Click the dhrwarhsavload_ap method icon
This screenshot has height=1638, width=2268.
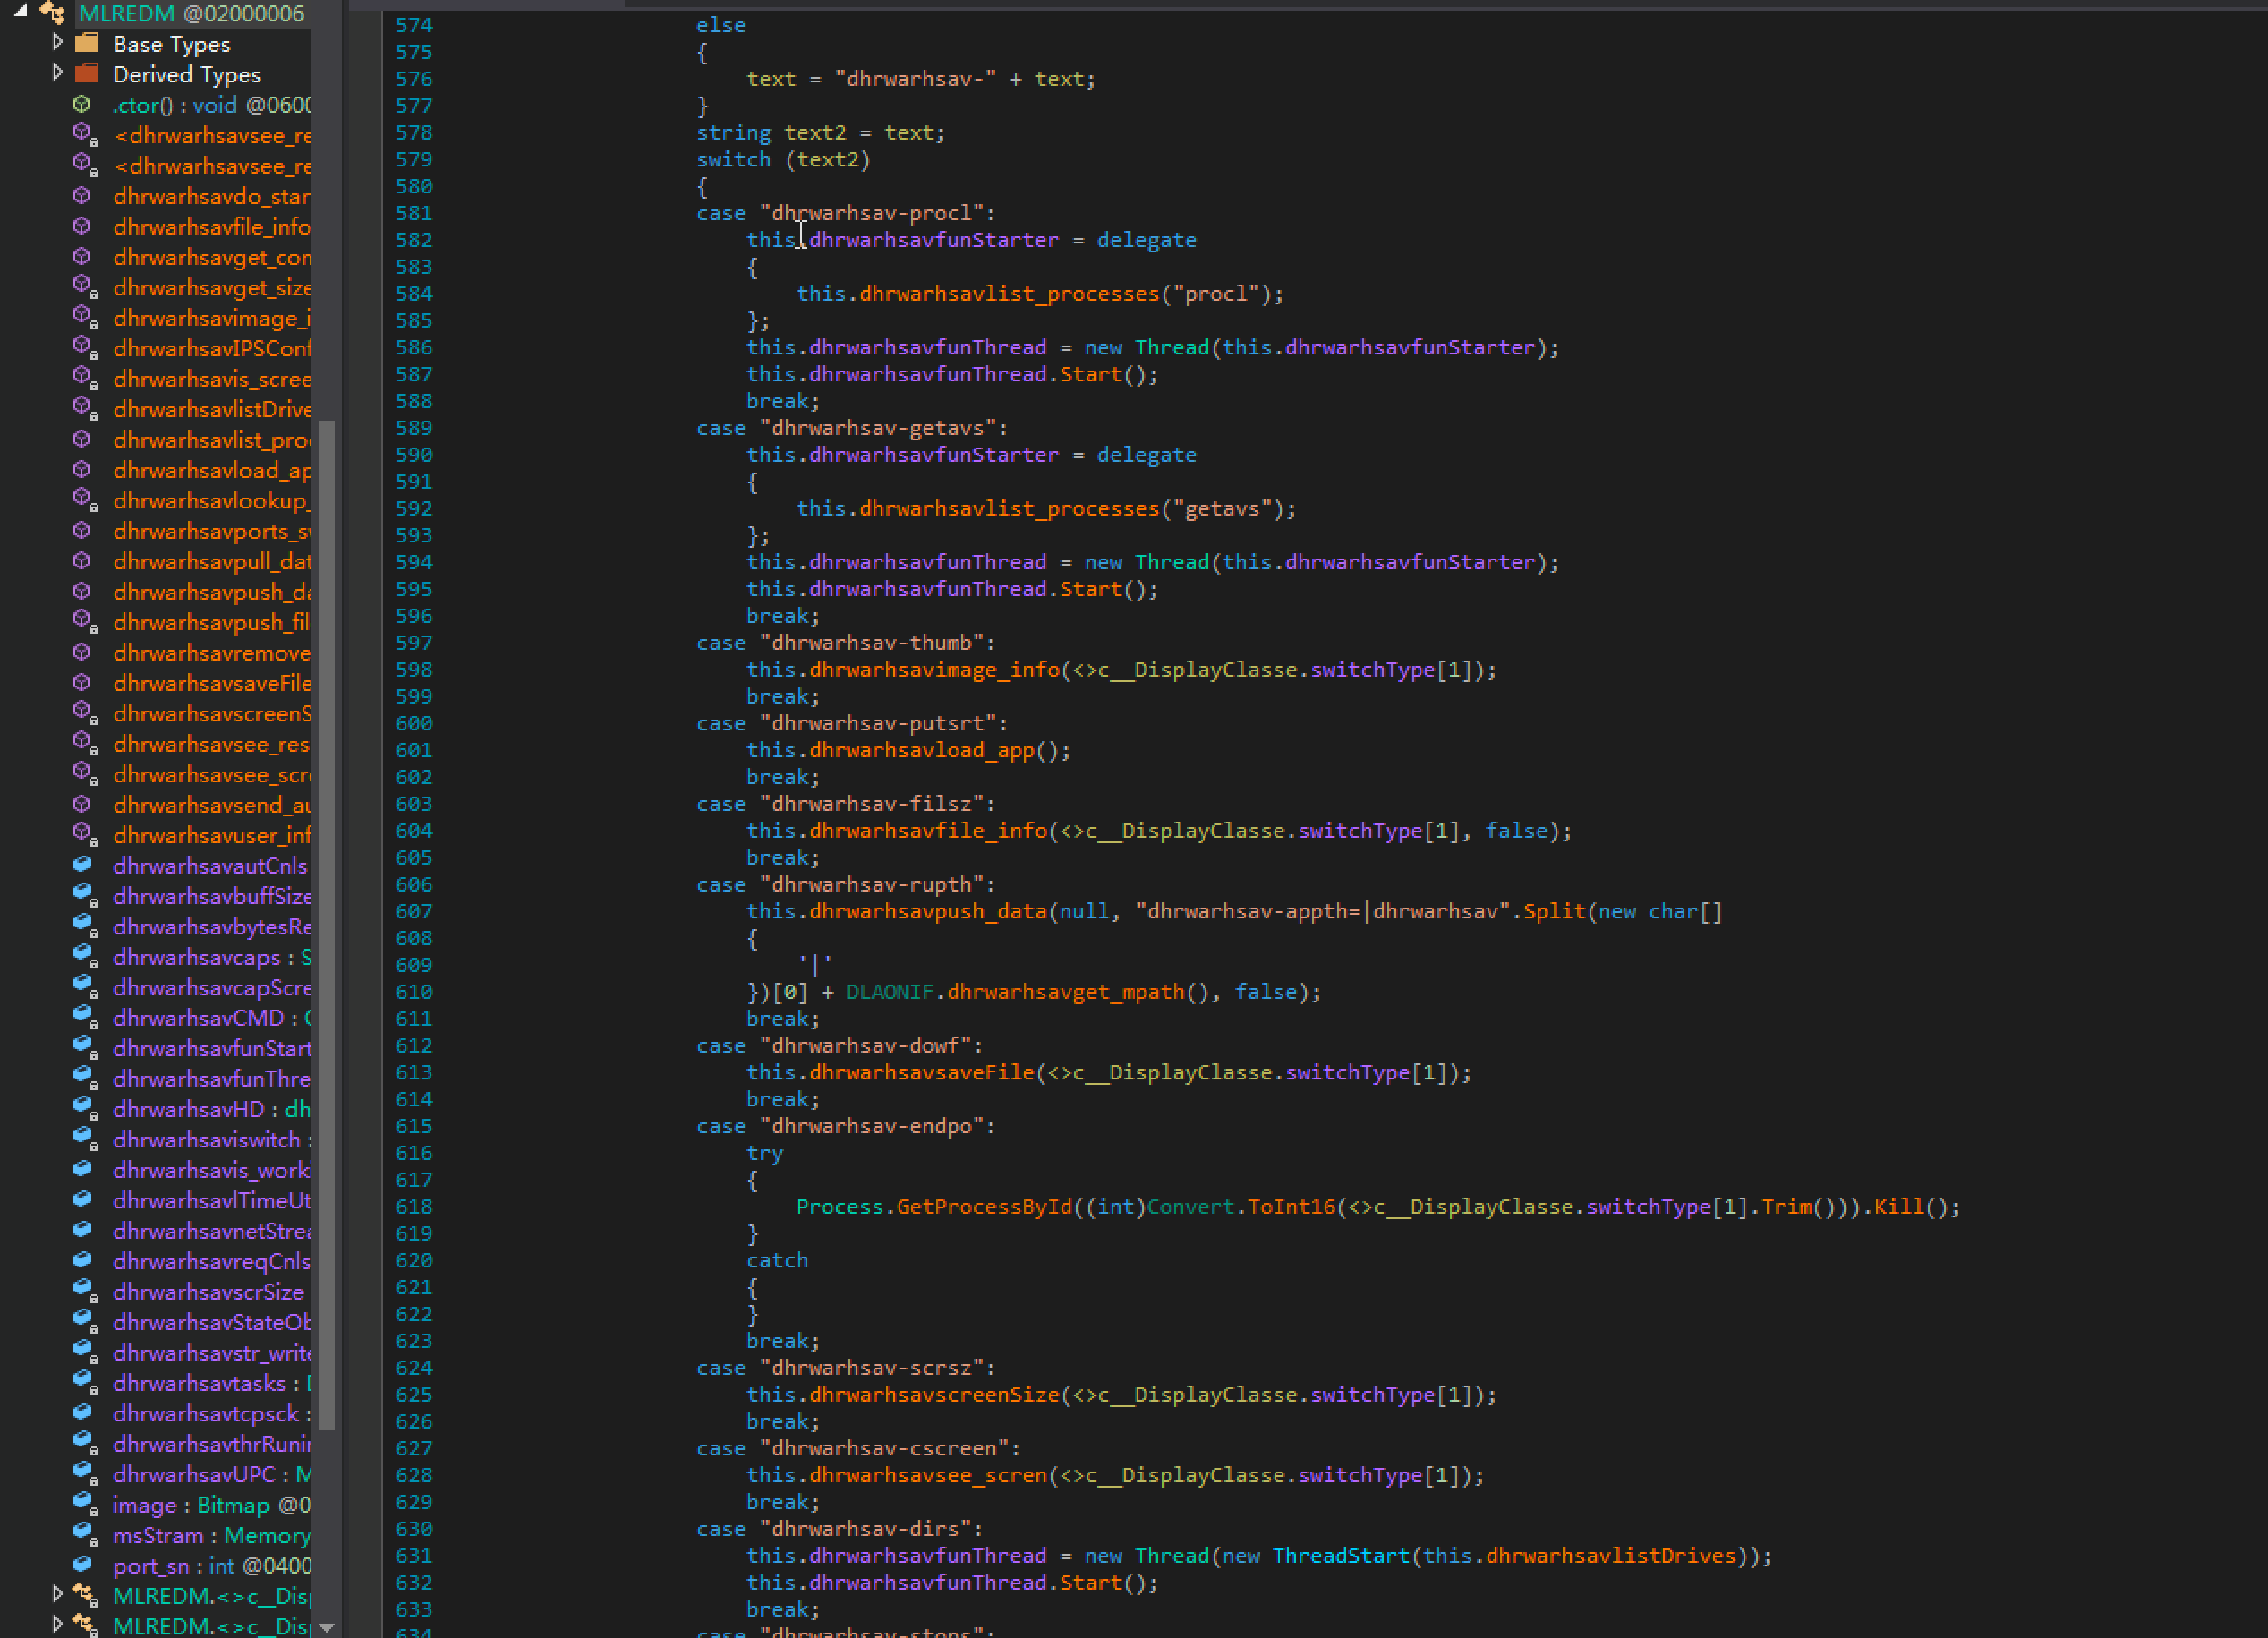[83, 469]
